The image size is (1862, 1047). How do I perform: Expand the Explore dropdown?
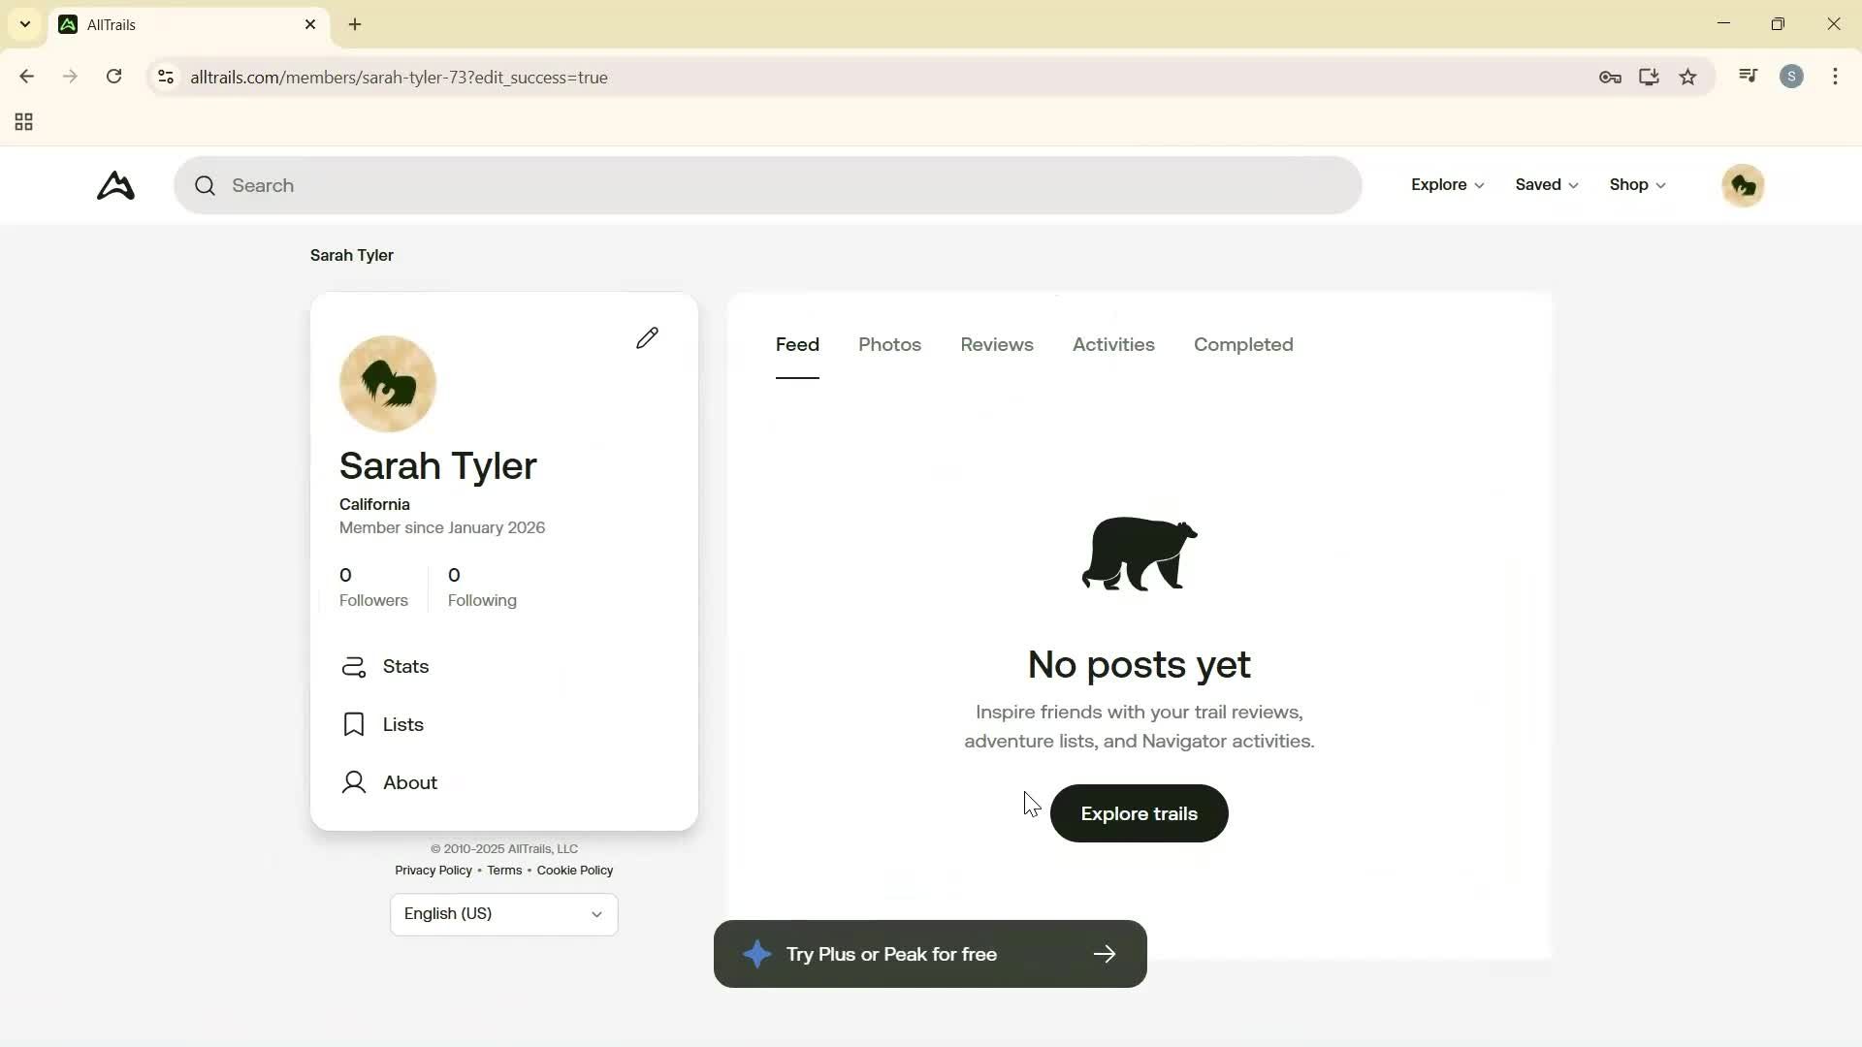pos(1446,184)
